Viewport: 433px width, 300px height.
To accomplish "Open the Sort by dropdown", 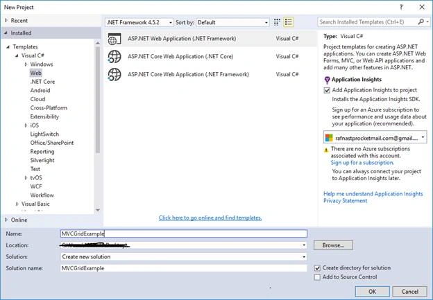I will 232,22.
